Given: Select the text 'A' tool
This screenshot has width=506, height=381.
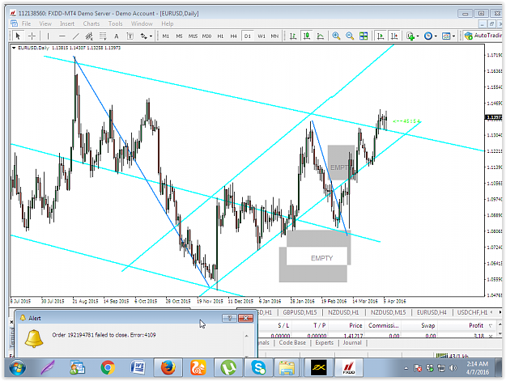Looking at the screenshot, I should pyautogui.click(x=116, y=36).
